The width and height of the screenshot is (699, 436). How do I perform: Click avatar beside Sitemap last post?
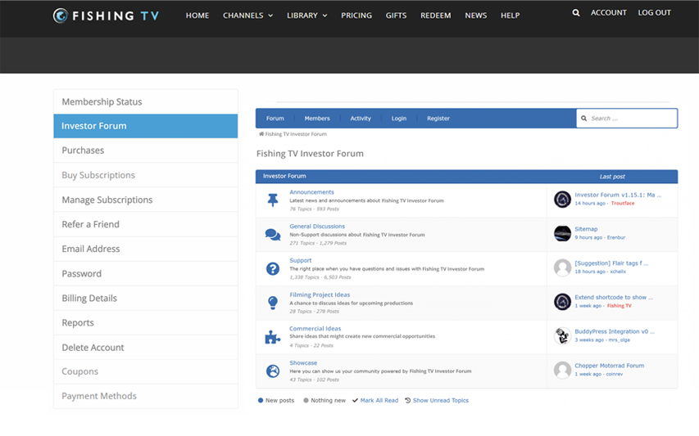point(562,233)
